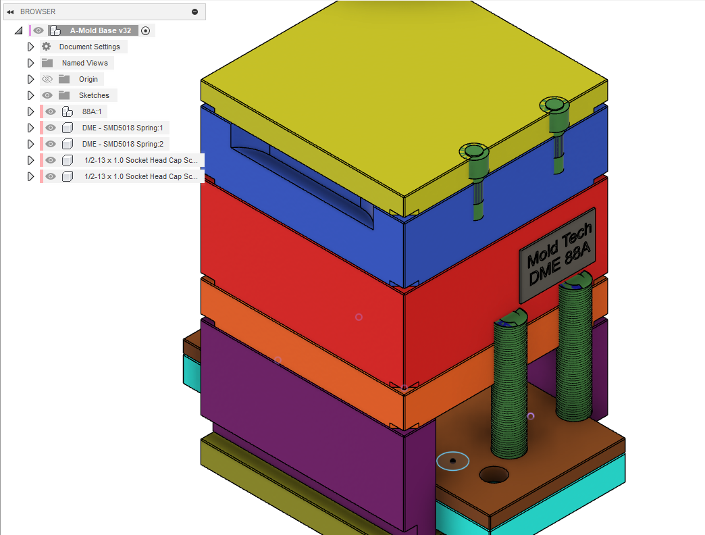Viewport: 705px width, 535px height.
Task: Expand DME - SMD5018 Spring:2
Action: 30,144
